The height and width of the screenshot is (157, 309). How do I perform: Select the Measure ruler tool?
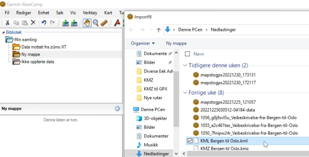tap(104, 23)
